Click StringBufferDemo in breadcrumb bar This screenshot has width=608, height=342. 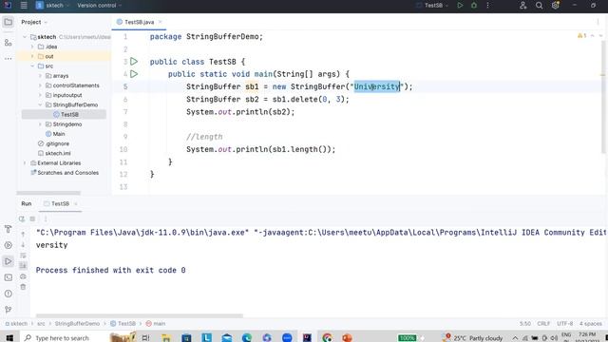point(77,323)
